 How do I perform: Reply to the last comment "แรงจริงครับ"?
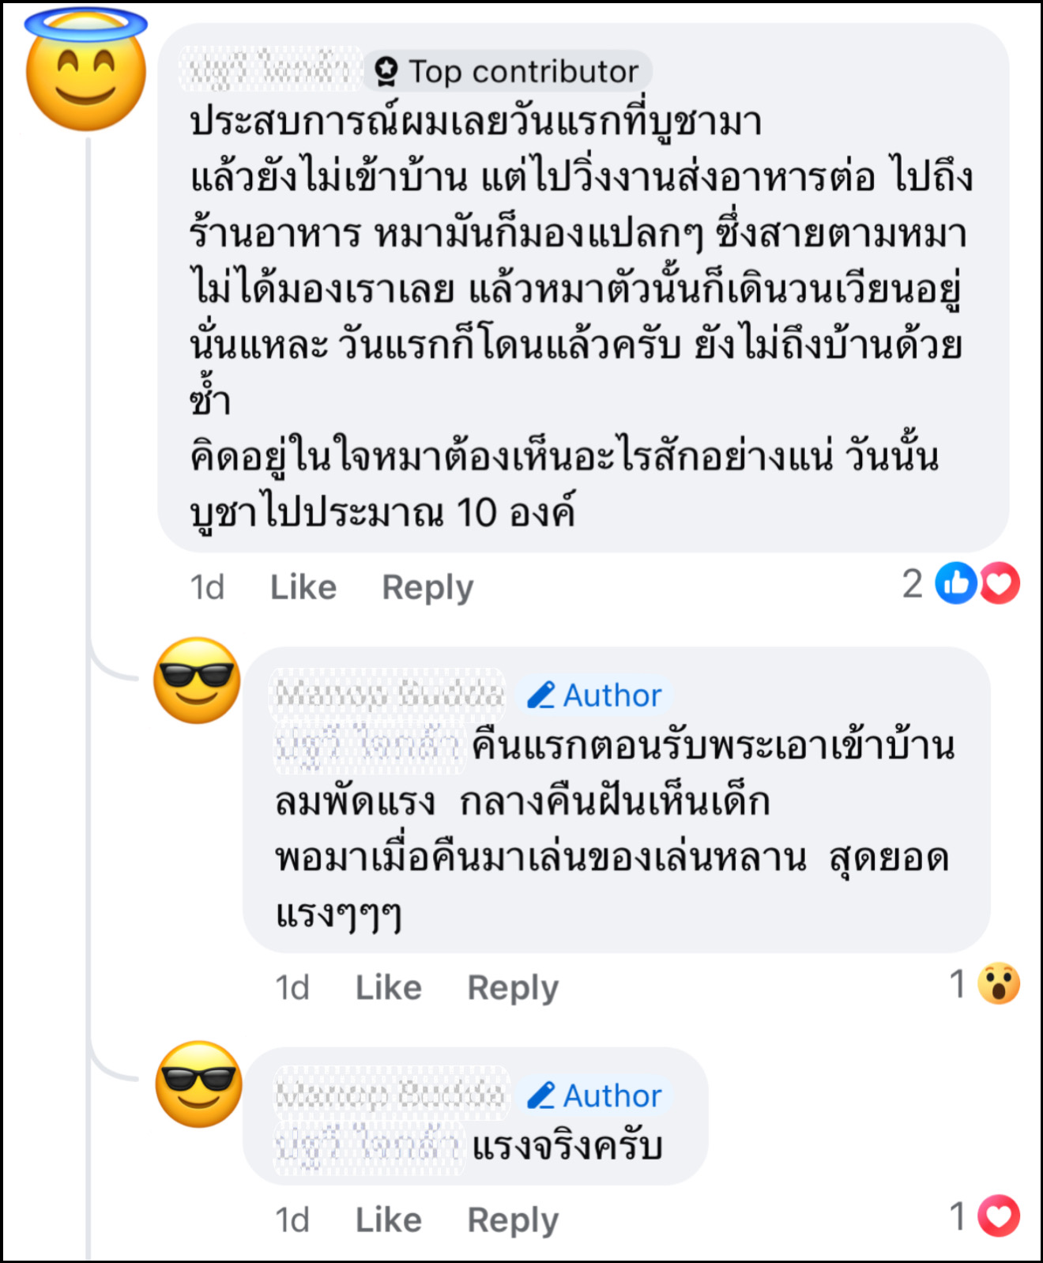(513, 1220)
